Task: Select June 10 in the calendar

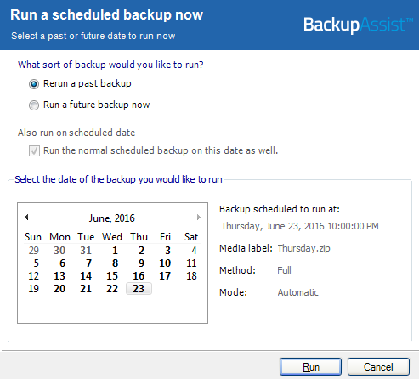Action: pyautogui.click(x=165, y=263)
